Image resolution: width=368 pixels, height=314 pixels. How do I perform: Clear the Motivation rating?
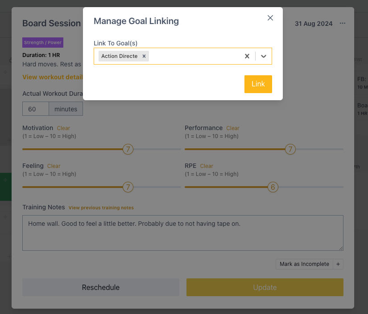(x=63, y=128)
